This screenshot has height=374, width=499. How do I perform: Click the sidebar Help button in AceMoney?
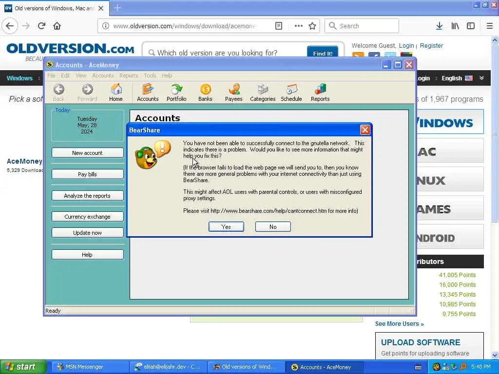point(88,255)
